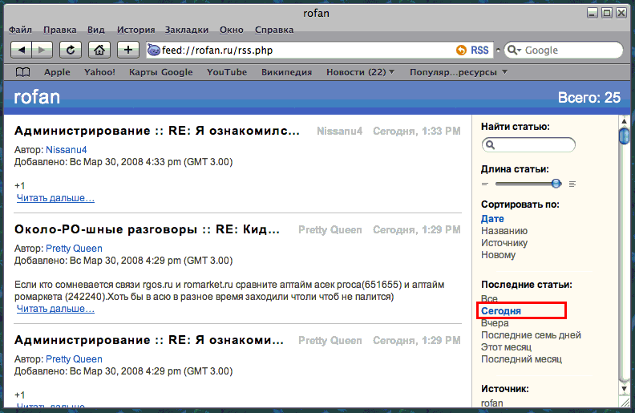
Task: Reload the page with the refresh icon
Action: tap(71, 51)
